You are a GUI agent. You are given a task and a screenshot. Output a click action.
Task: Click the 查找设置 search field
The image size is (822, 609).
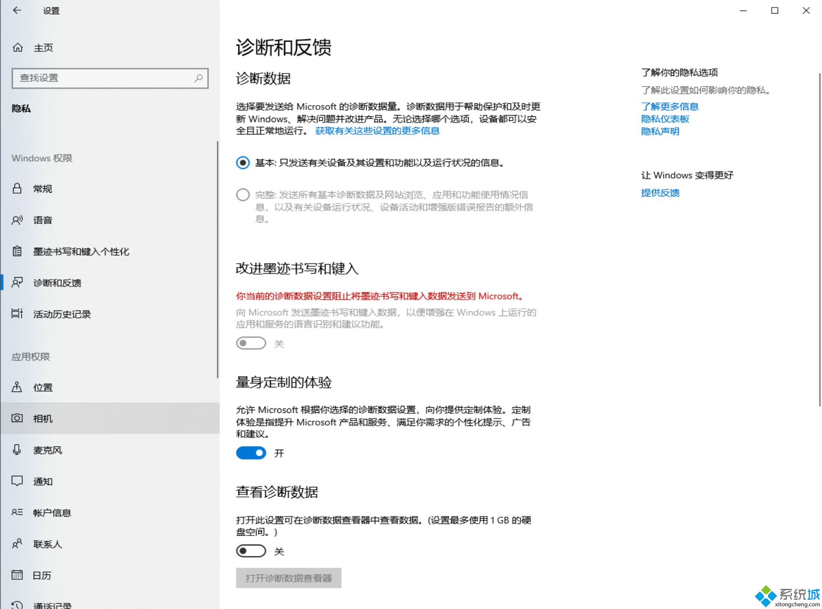pyautogui.click(x=110, y=78)
